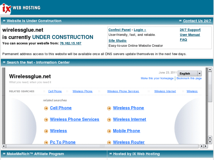Open Wireless Router search link
This screenshot has width=214, height=160.
coord(129,142)
